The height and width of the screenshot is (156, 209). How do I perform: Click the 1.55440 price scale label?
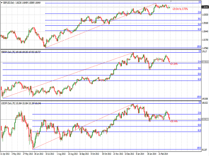coord(205,32)
